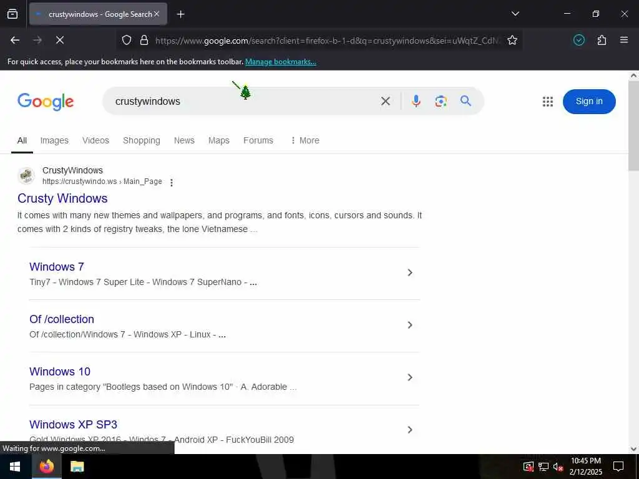Viewport: 639px width, 479px height.
Task: Bookmark this page with star
Action: (x=512, y=40)
